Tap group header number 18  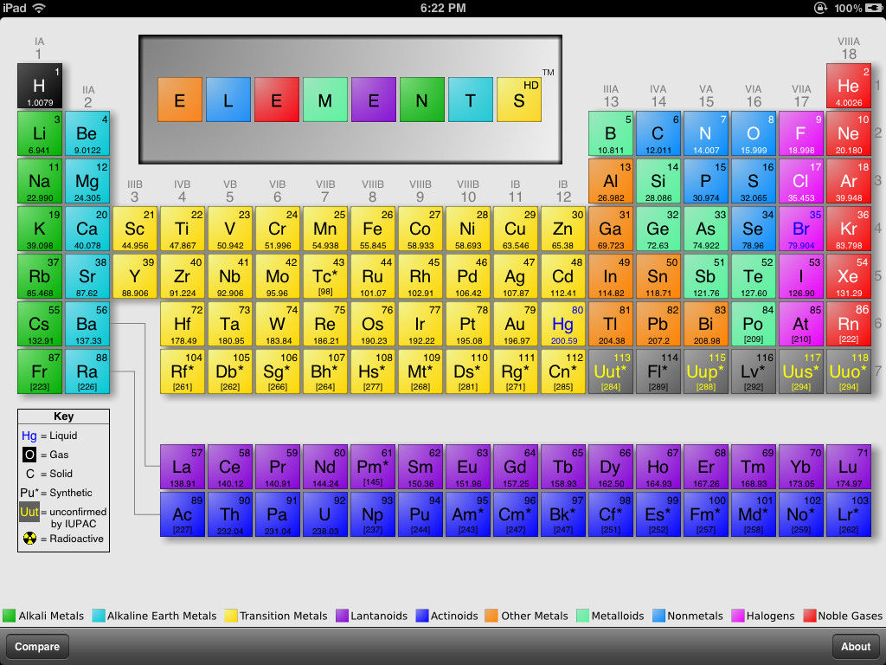click(x=849, y=55)
